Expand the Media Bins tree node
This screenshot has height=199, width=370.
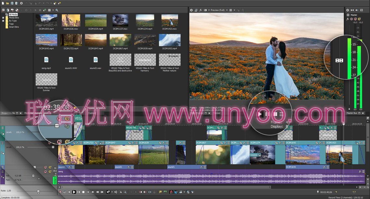(3, 18)
